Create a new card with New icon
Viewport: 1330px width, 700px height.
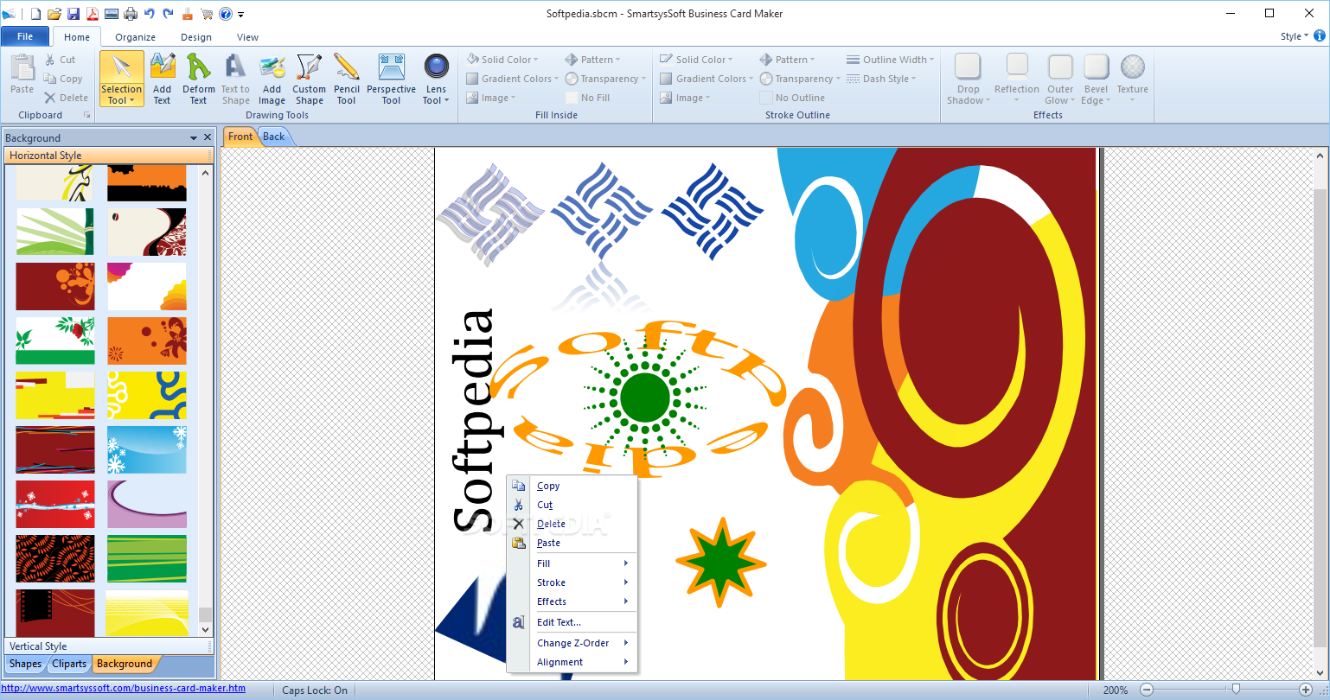35,14
